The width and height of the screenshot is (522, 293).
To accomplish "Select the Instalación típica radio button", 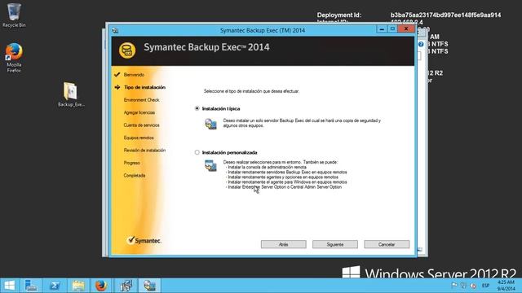I will (x=197, y=108).
